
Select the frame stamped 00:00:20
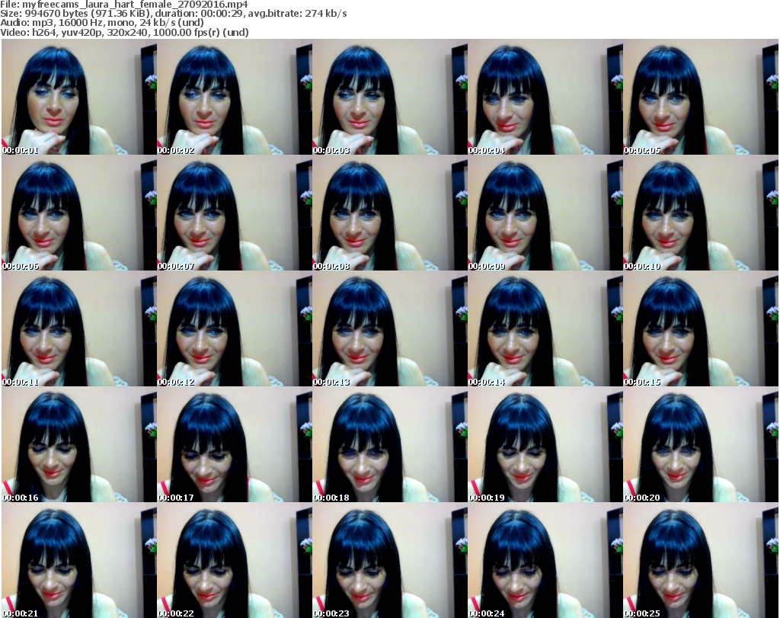coord(700,447)
